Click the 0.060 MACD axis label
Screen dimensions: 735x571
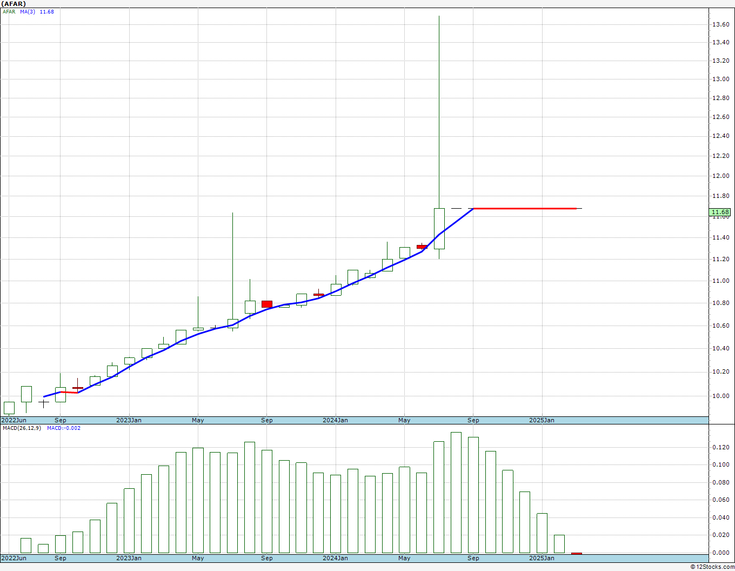point(720,500)
